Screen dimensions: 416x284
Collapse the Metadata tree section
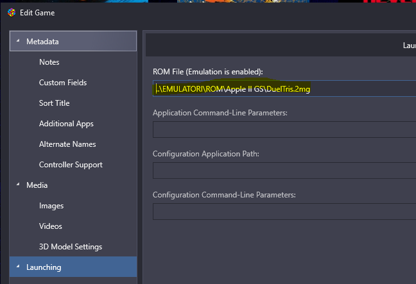17,42
